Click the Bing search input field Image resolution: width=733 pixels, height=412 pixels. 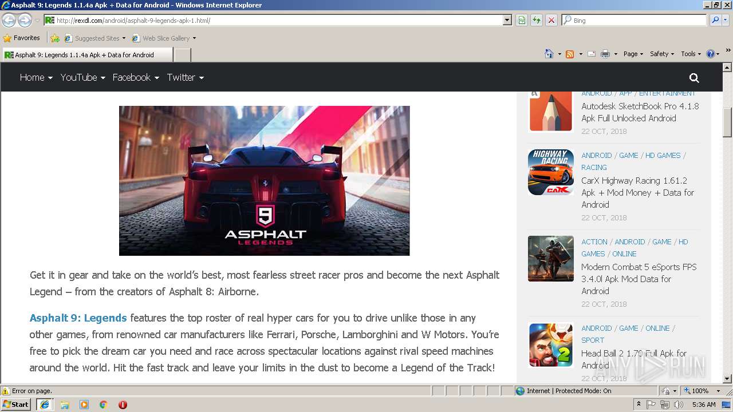[635, 20]
